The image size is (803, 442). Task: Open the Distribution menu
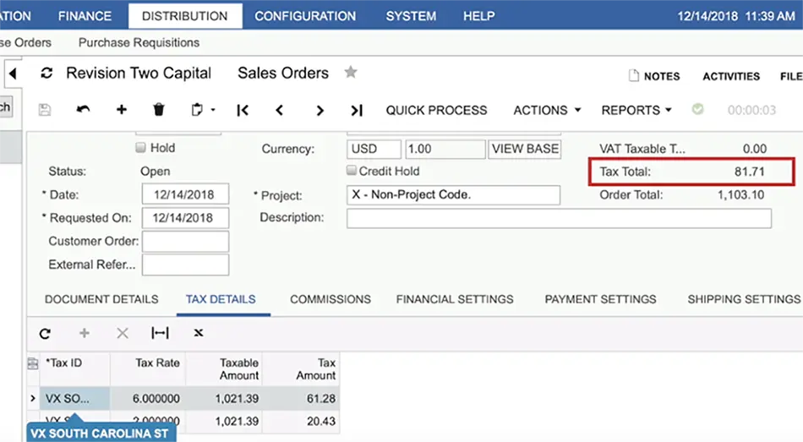point(185,16)
